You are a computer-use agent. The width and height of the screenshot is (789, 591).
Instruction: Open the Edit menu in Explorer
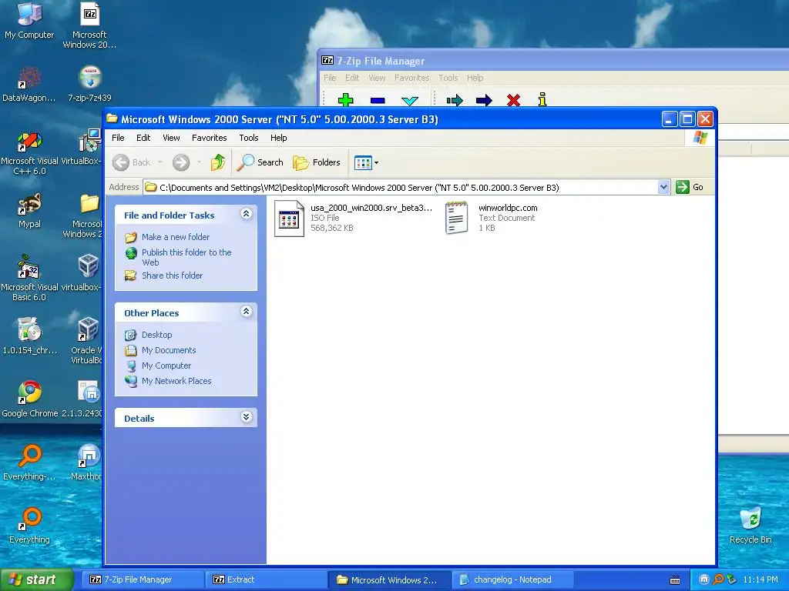coord(143,138)
